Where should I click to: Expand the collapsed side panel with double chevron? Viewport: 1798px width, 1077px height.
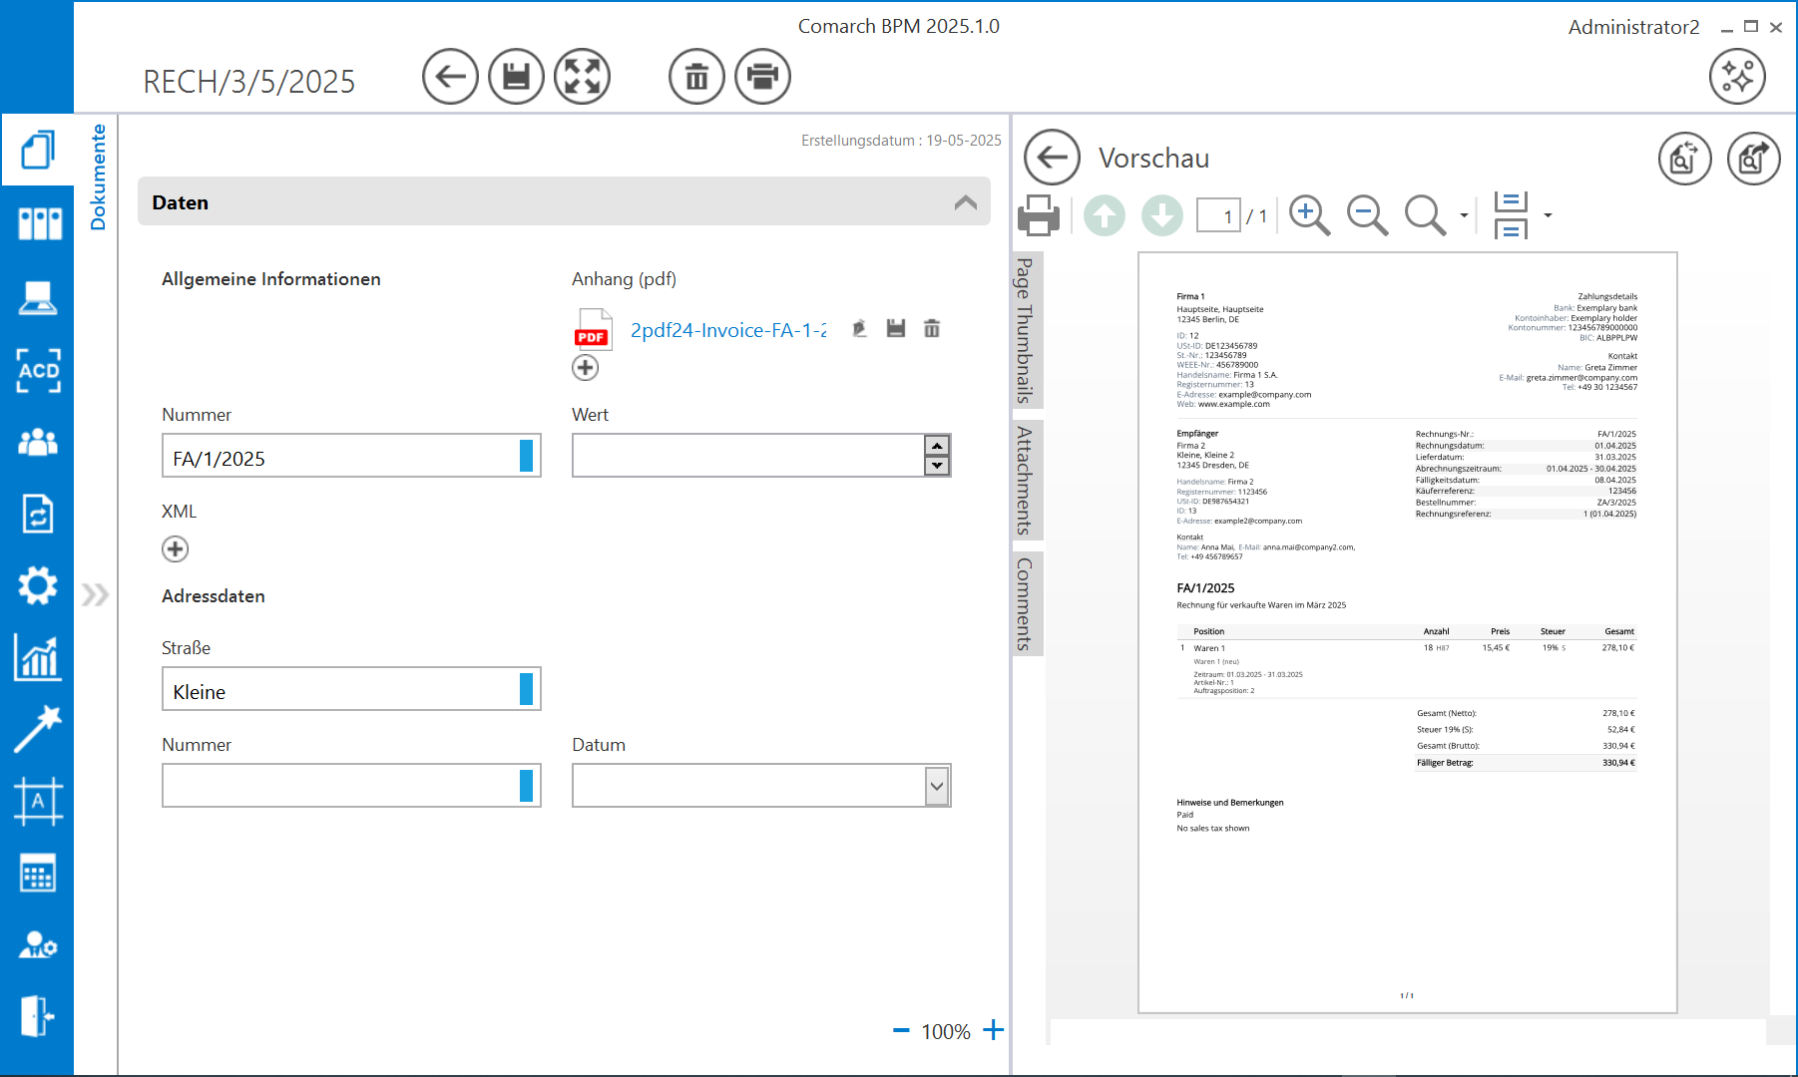[x=95, y=595]
